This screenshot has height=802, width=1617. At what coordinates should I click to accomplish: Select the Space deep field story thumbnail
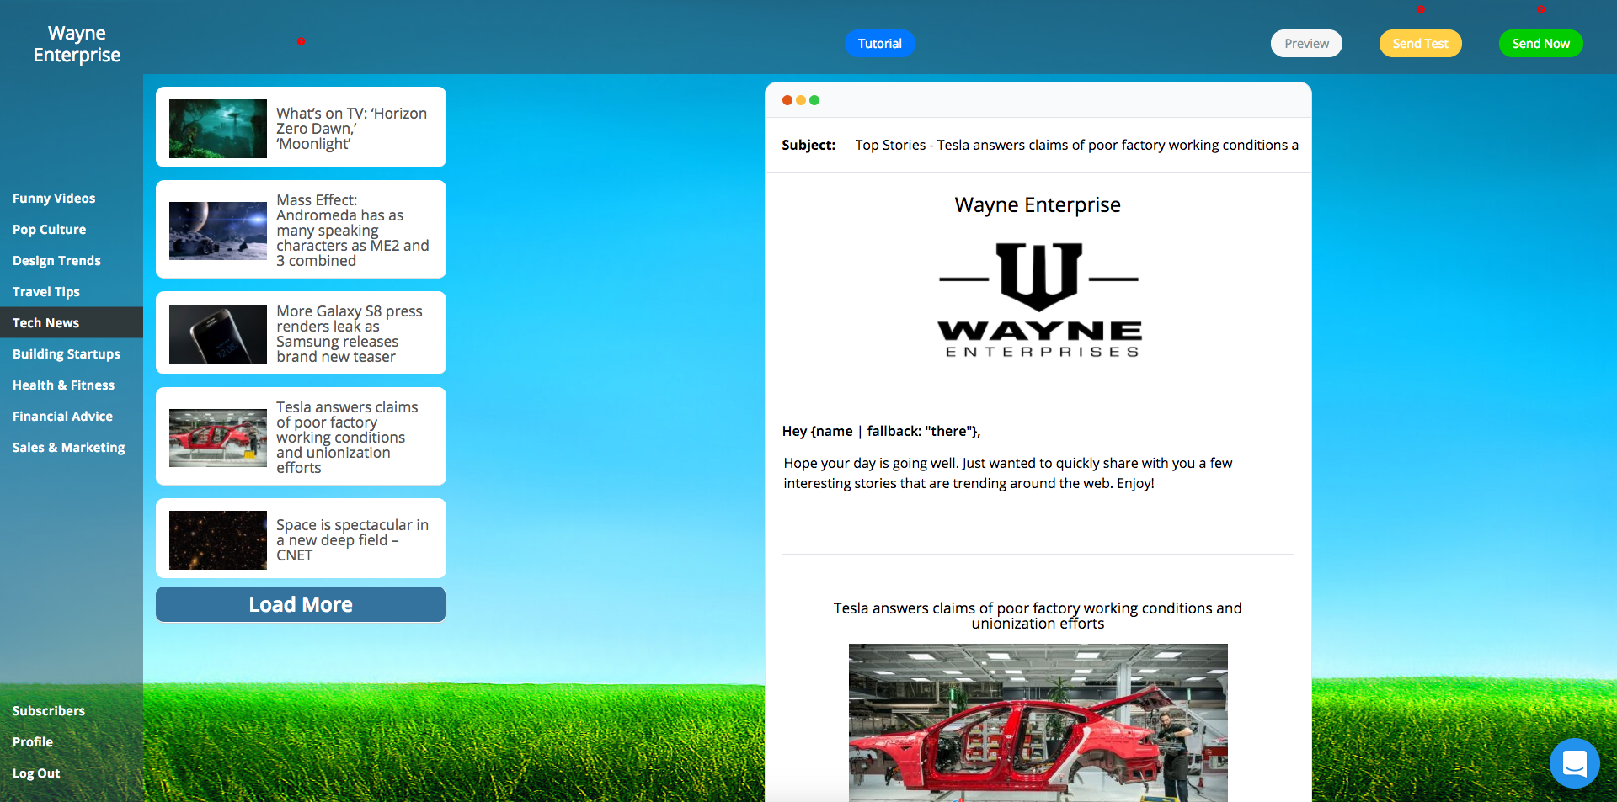pyautogui.click(x=218, y=540)
